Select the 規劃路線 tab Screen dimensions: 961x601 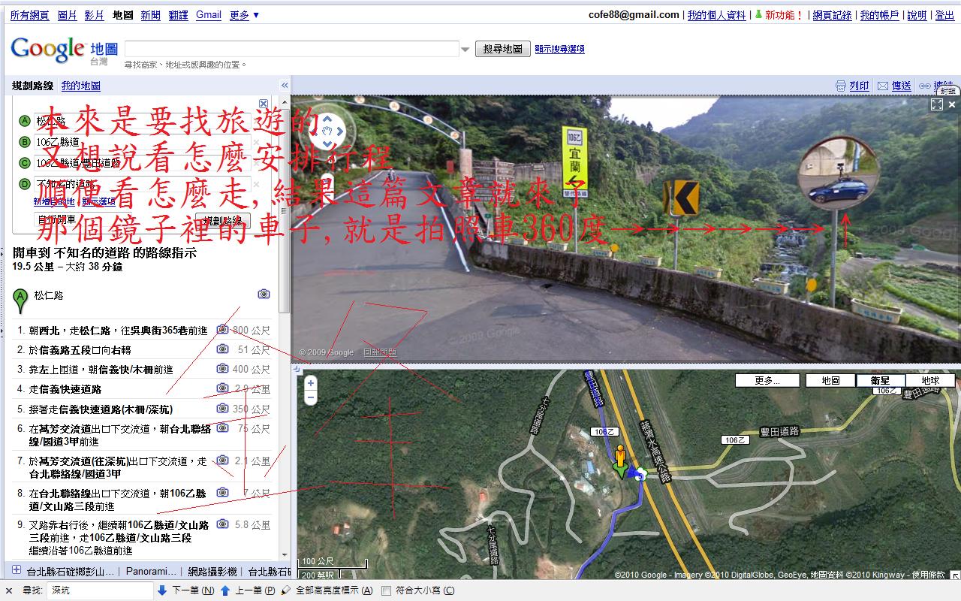coord(32,86)
